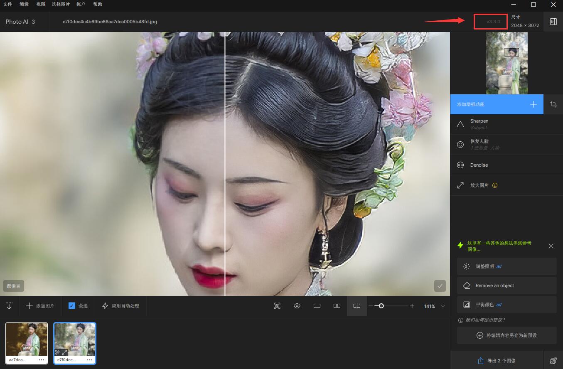The image size is (563, 369).
Task: Open the 帐户 menu
Action: (81, 4)
